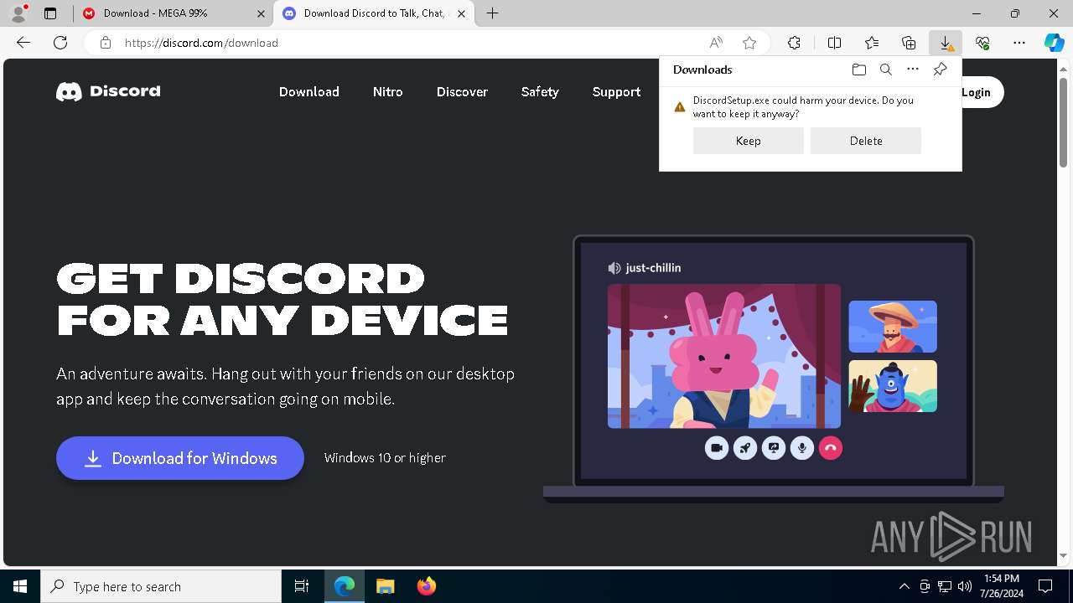Open the Edge profile icon
1073x603 pixels.
18,13
